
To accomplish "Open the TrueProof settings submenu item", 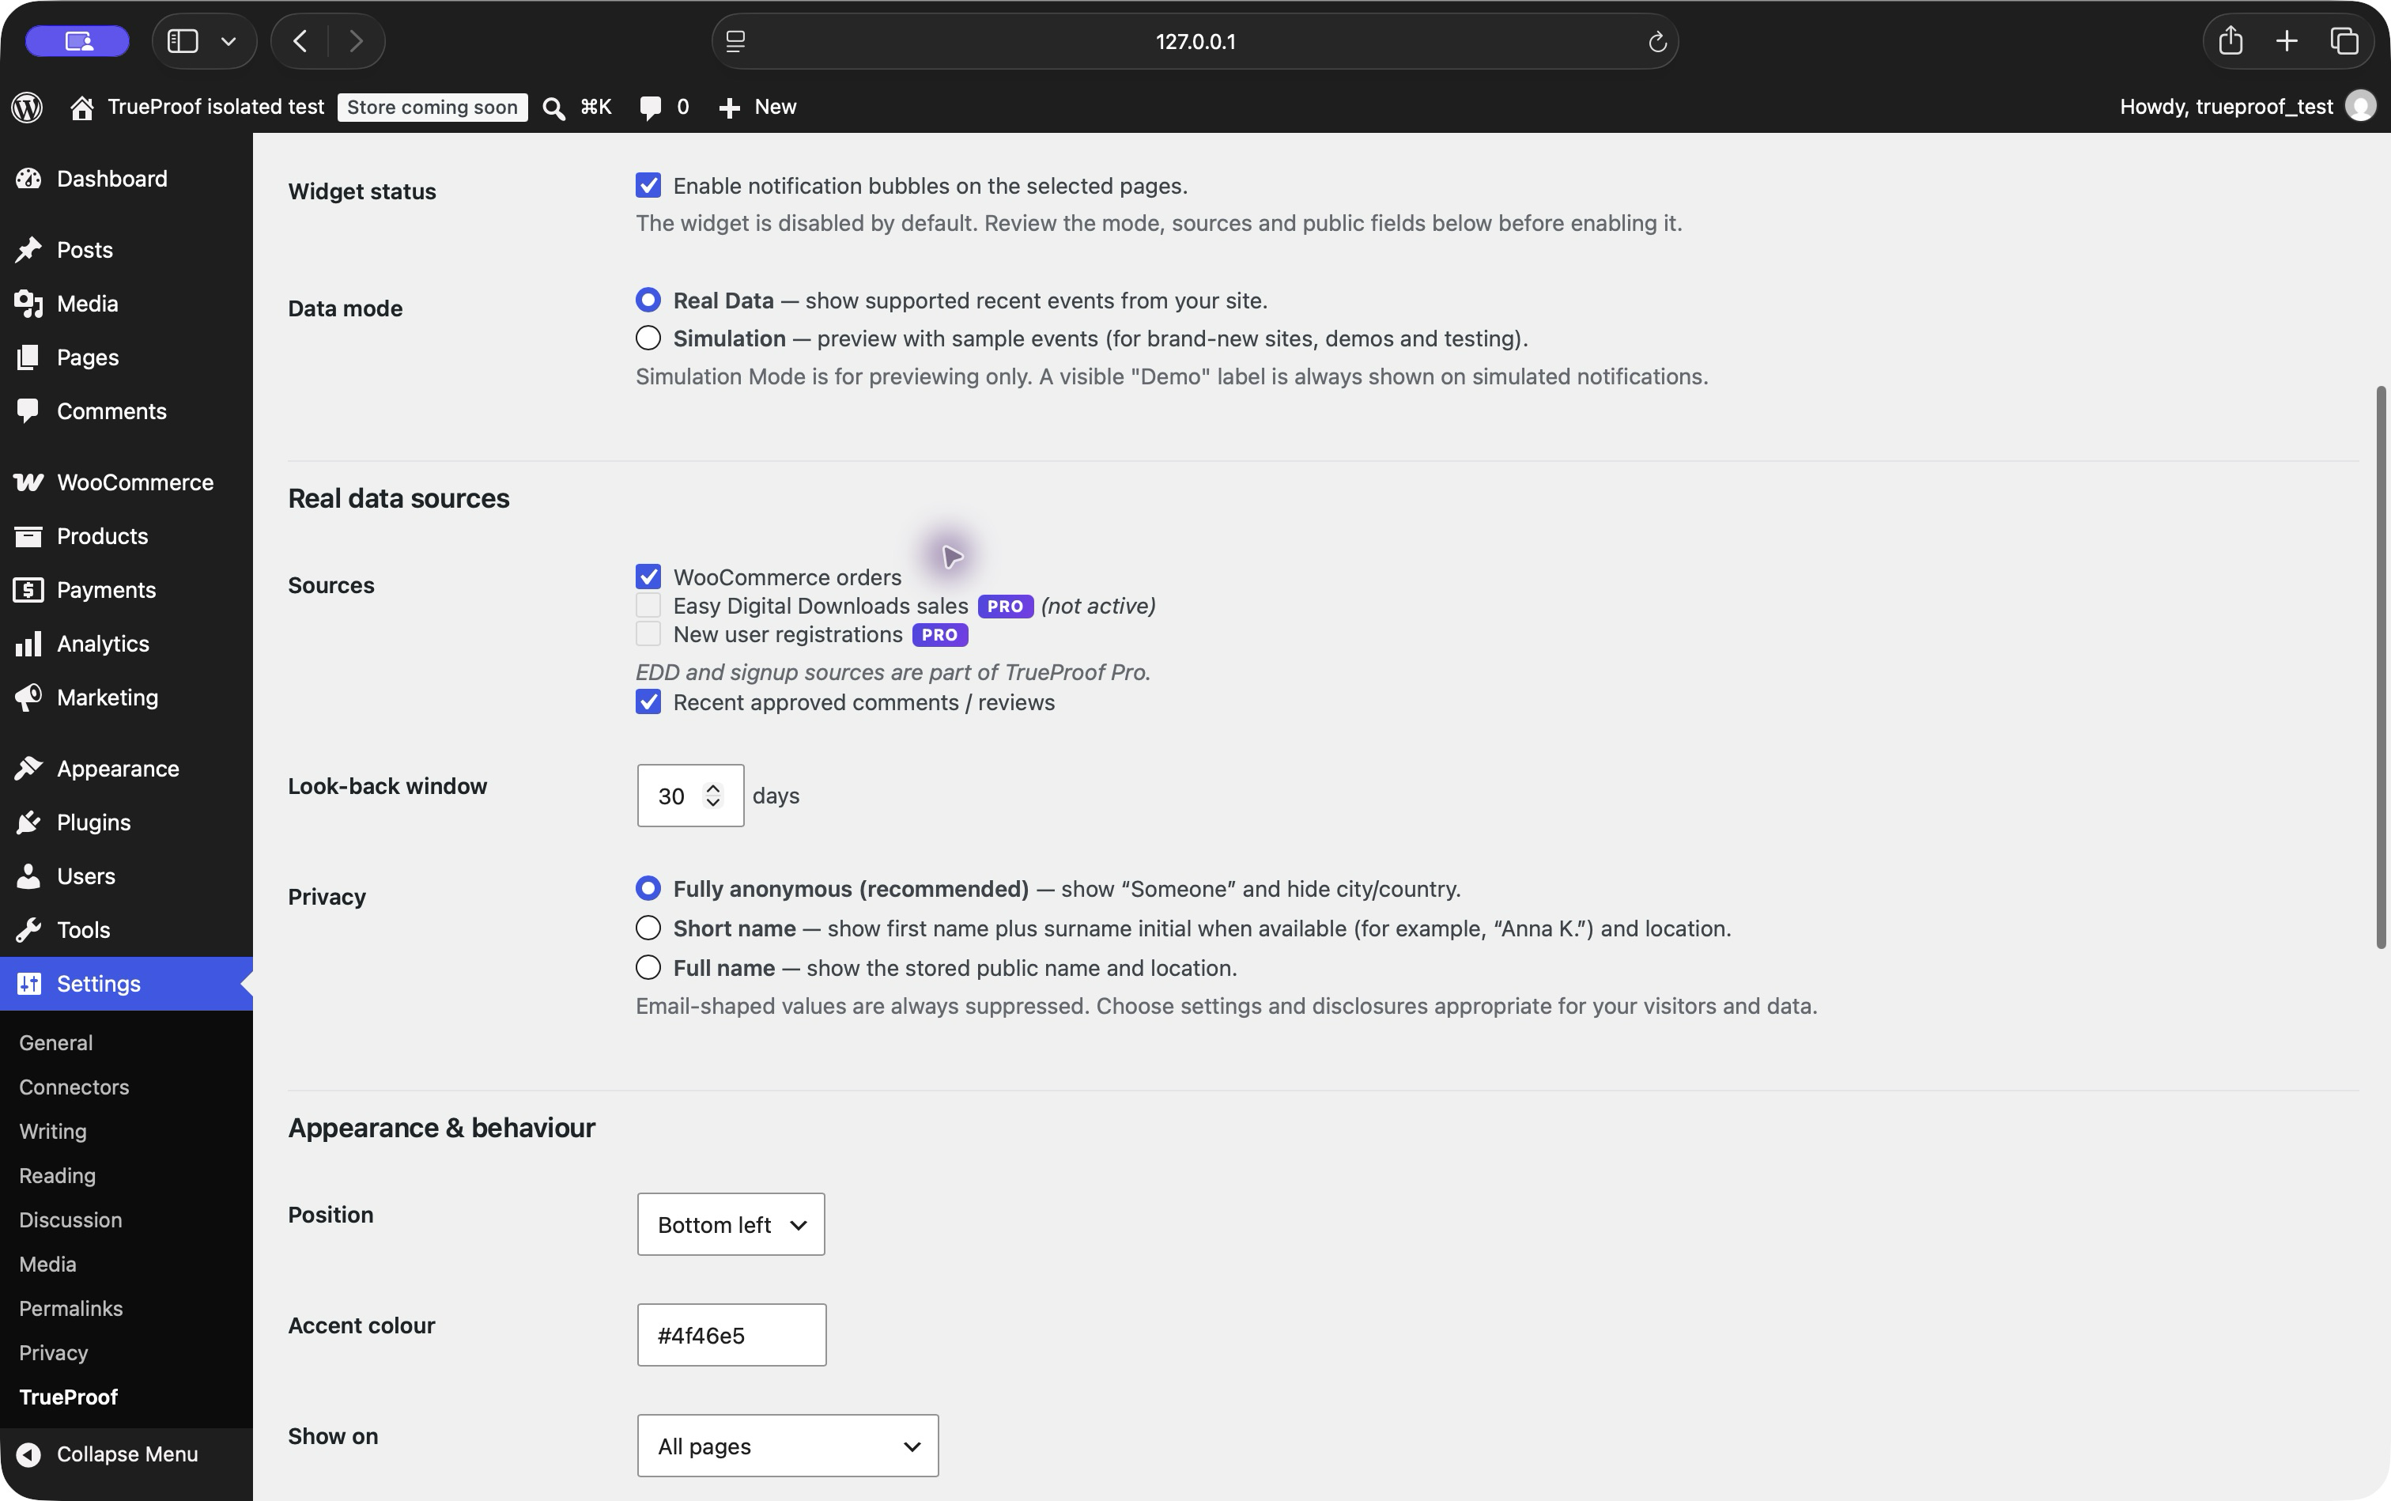I will click(69, 1397).
